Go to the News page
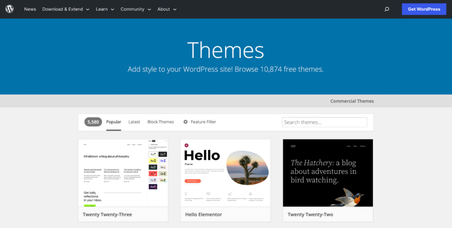Image resolution: width=452 pixels, height=228 pixels. click(30, 9)
